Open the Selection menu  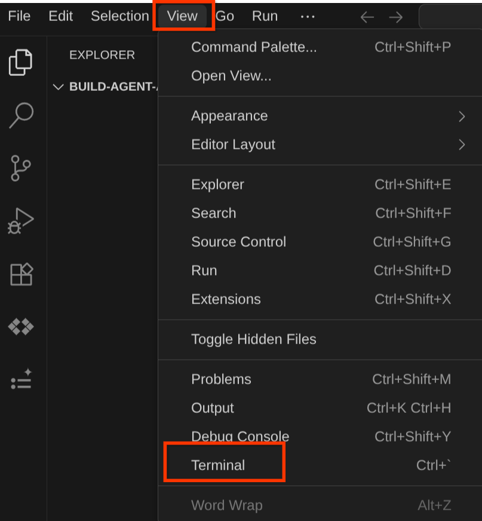click(119, 16)
